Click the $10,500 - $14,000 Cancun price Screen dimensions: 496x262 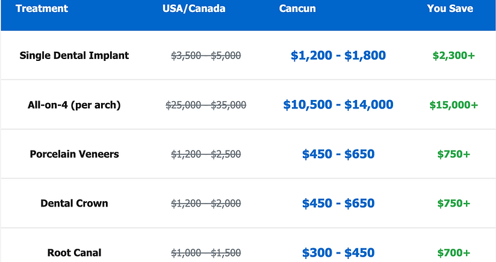pos(338,105)
